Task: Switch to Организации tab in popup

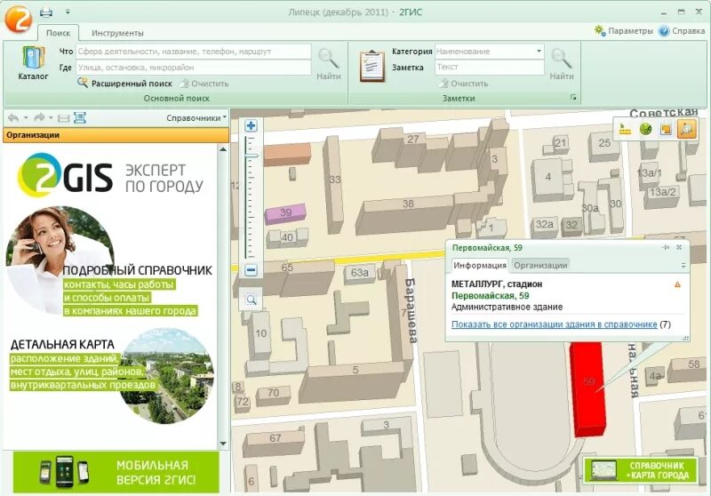Action: point(540,265)
